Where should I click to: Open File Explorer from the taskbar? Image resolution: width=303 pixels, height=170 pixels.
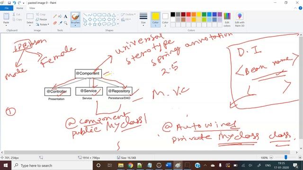(x=121, y=165)
